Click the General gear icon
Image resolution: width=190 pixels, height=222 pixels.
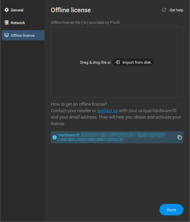(7, 10)
